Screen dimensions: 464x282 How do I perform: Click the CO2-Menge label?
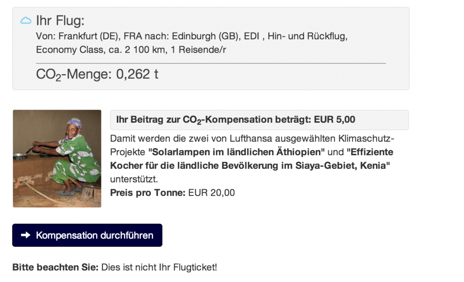pos(73,75)
